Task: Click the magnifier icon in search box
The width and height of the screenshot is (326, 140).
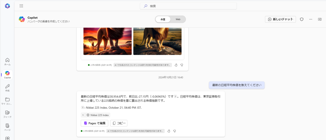Action: [146, 6]
